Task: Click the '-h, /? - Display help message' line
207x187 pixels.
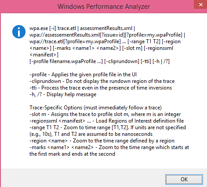Action: 63,94
